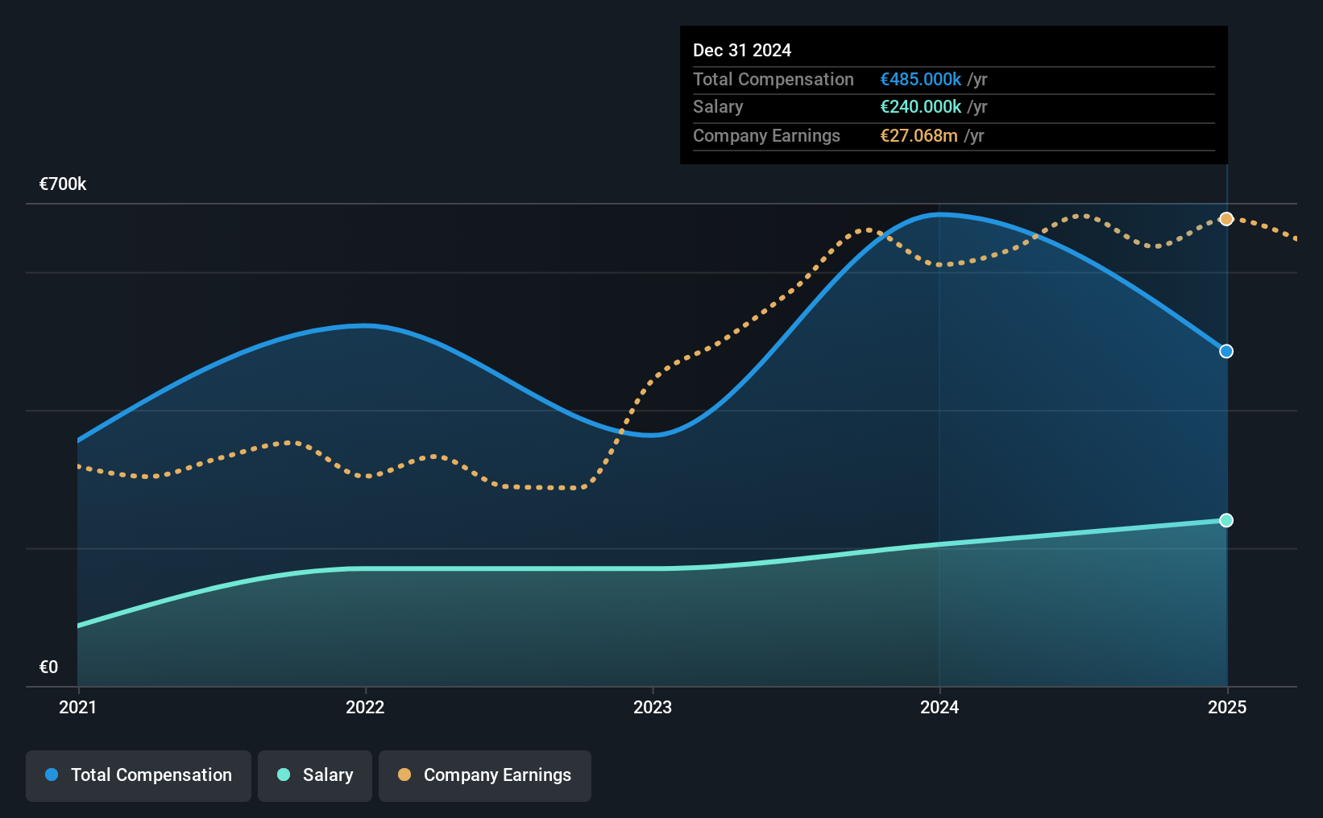Click the €700k y-axis label
1323x818 pixels.
tap(63, 184)
